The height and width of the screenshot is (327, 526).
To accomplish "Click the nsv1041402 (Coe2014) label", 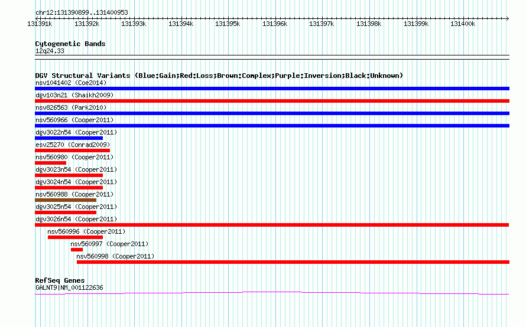I will 71,83.
